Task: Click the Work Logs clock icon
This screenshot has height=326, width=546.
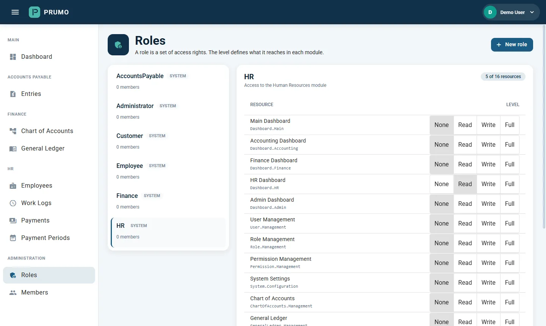Action: [13, 203]
